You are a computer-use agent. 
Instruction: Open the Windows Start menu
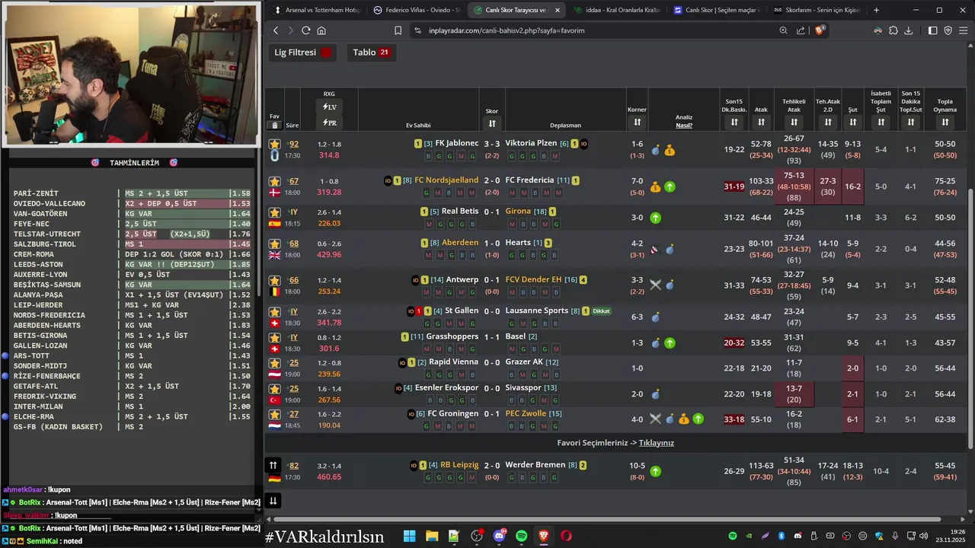pyautogui.click(x=409, y=536)
